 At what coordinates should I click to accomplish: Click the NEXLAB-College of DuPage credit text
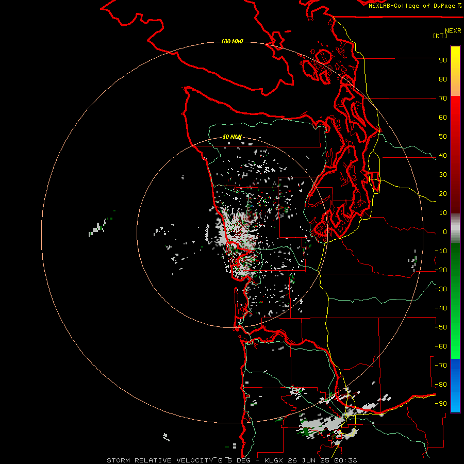(x=411, y=6)
